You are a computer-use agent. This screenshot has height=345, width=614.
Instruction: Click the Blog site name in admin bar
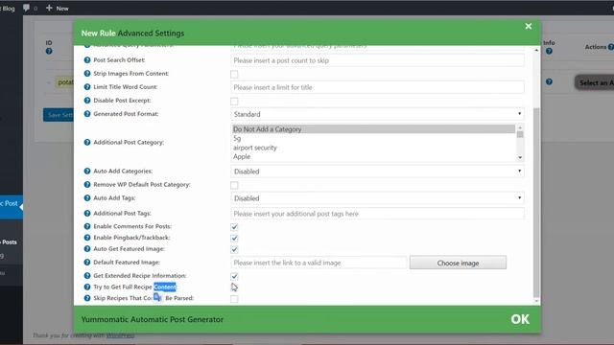[x=9, y=9]
